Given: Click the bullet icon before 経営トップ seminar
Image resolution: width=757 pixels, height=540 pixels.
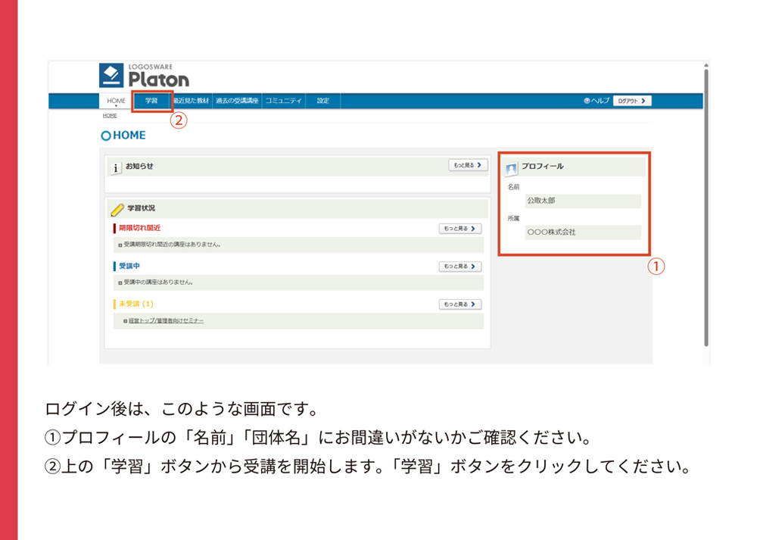Looking at the screenshot, I should [125, 321].
